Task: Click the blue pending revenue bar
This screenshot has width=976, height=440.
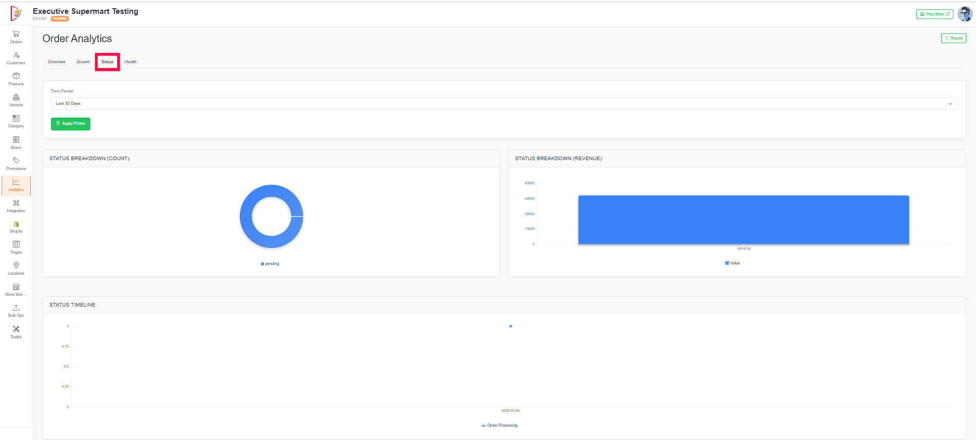Action: [743, 220]
